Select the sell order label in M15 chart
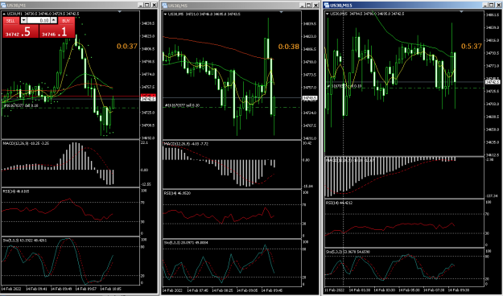503x296 pixels. (344, 86)
